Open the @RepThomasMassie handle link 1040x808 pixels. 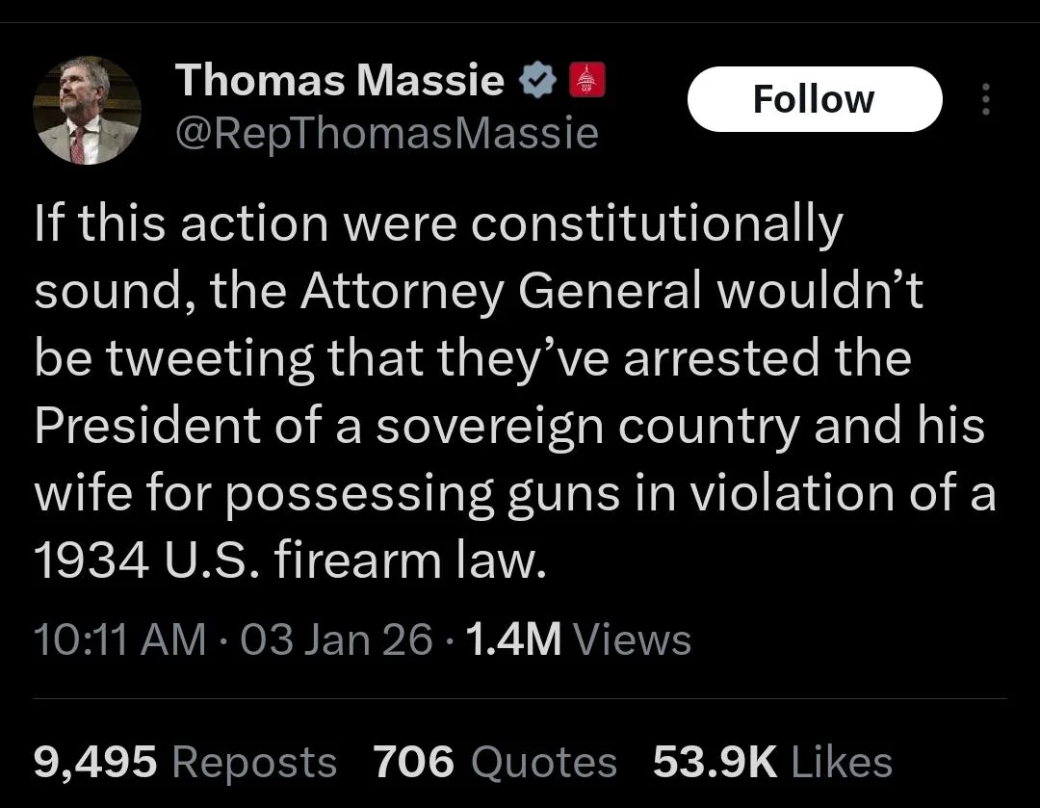(x=386, y=133)
